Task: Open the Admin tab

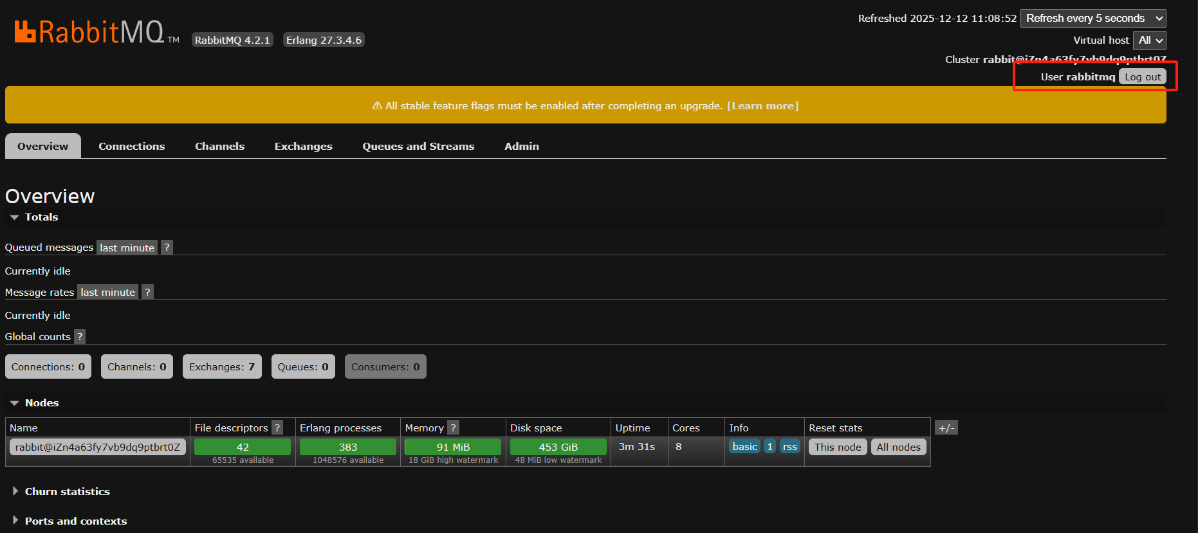Action: point(522,146)
